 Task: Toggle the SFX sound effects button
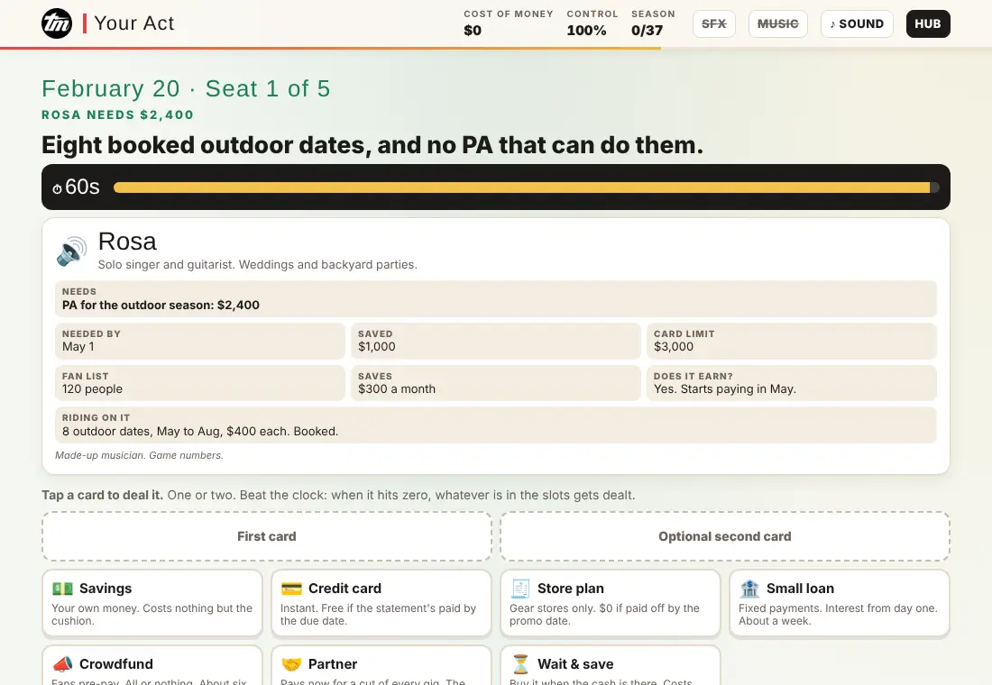(x=713, y=24)
